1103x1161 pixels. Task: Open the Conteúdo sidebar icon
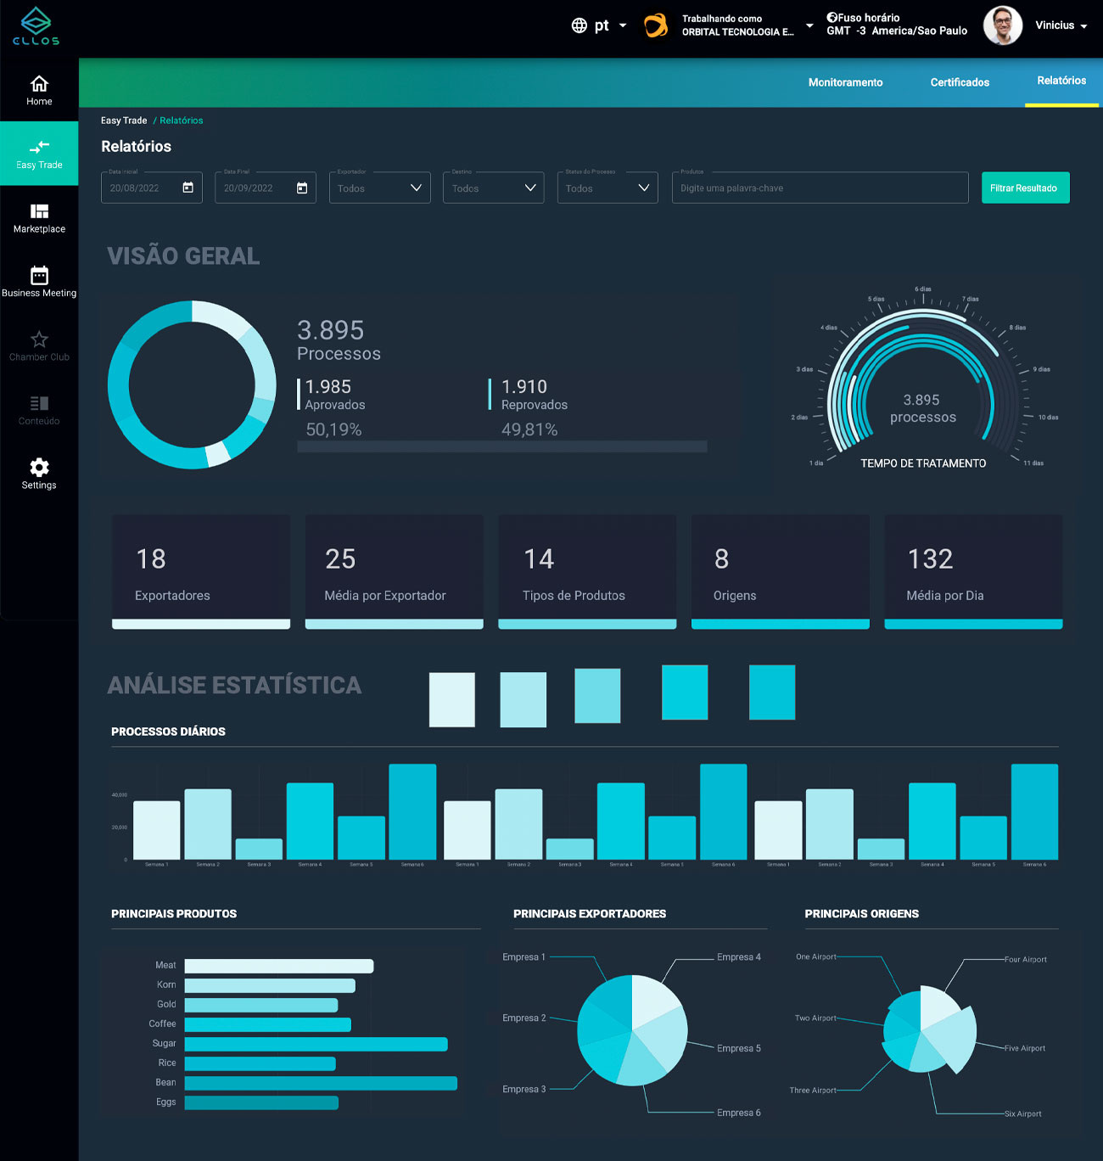39,403
